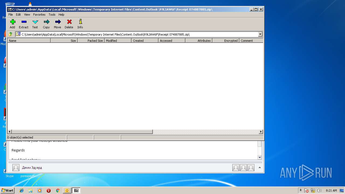Open Windows Explorer from taskbar

pyautogui.click(x=30, y=190)
